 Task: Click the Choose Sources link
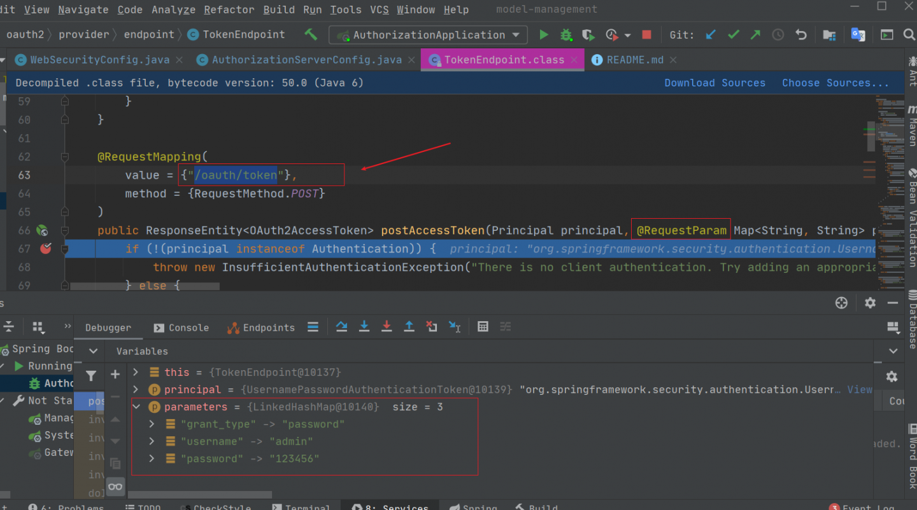click(x=835, y=83)
